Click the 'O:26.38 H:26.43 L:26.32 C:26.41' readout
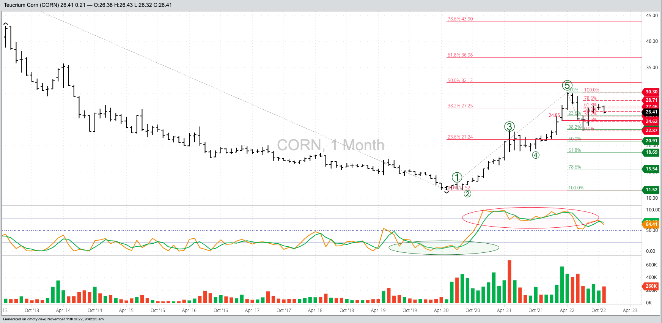 coord(133,5)
